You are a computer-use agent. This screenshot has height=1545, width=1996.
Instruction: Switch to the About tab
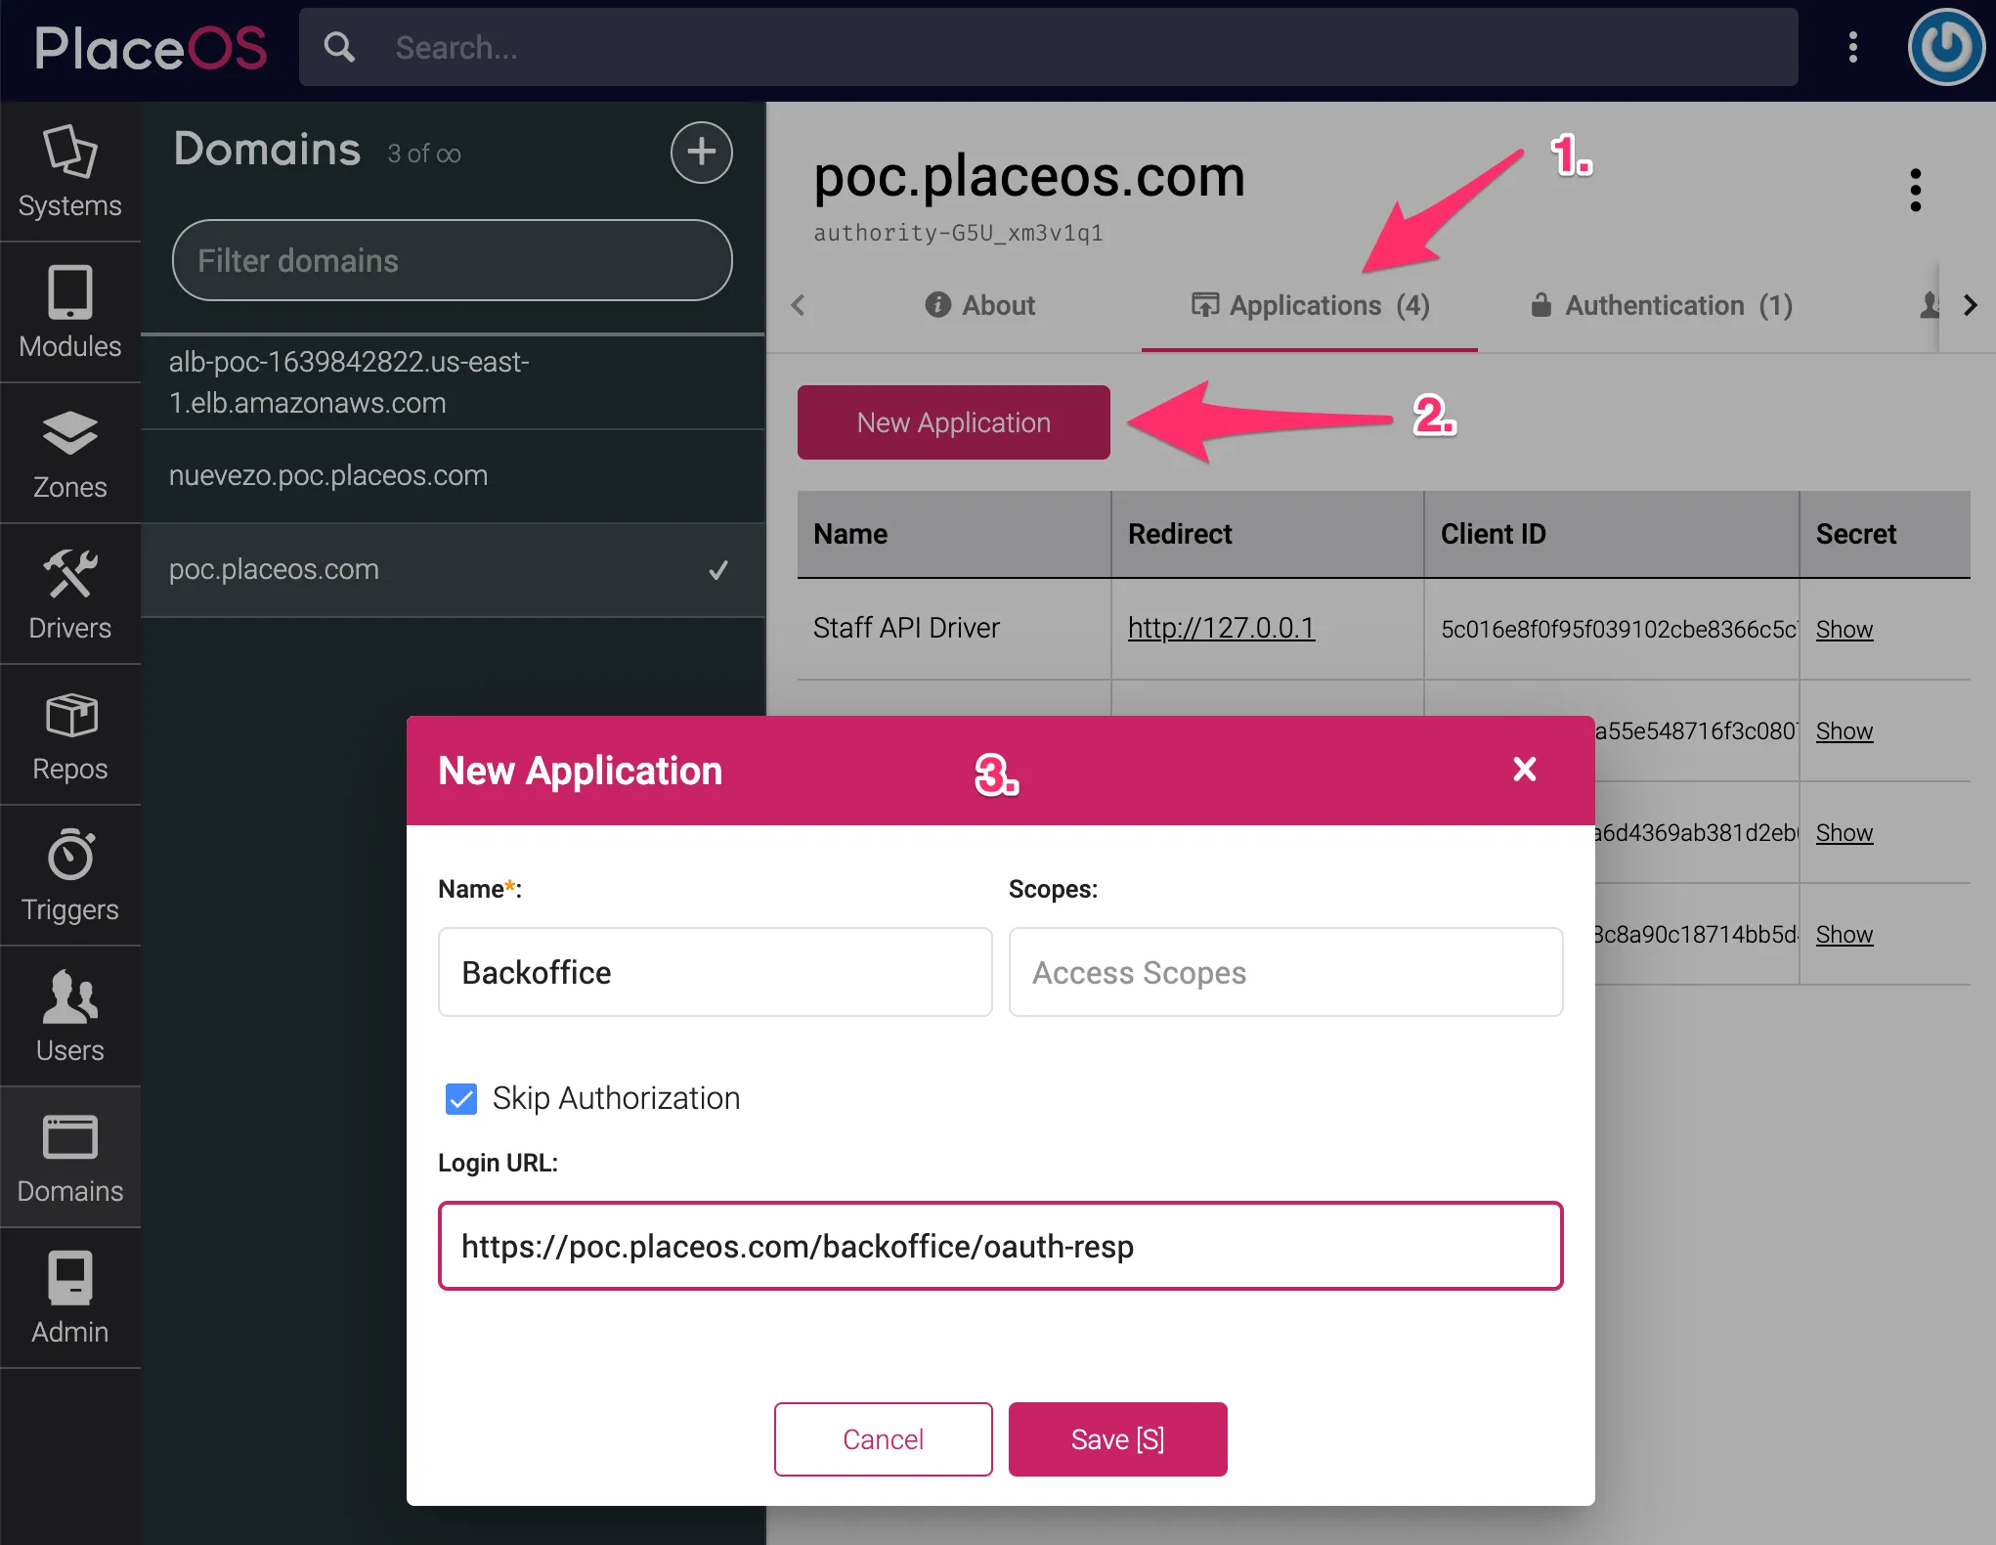click(979, 306)
